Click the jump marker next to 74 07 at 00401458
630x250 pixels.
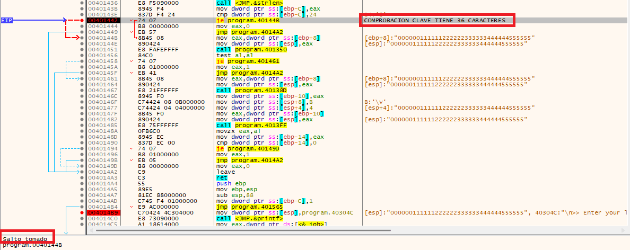pyautogui.click(x=132, y=61)
